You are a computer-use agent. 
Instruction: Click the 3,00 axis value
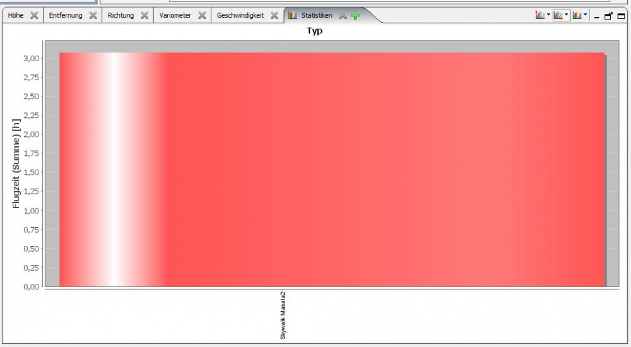pos(31,59)
